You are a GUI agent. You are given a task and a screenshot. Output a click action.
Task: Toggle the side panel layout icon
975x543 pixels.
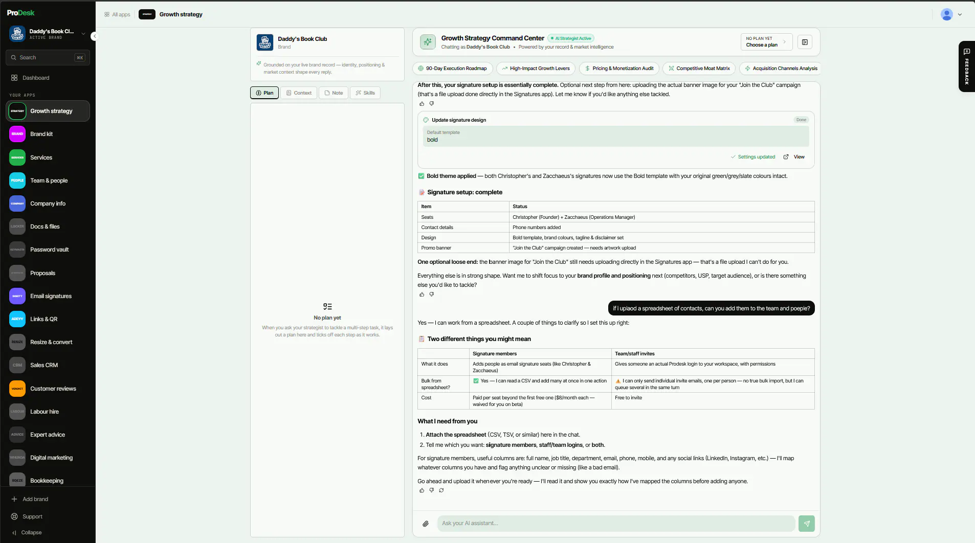point(805,42)
